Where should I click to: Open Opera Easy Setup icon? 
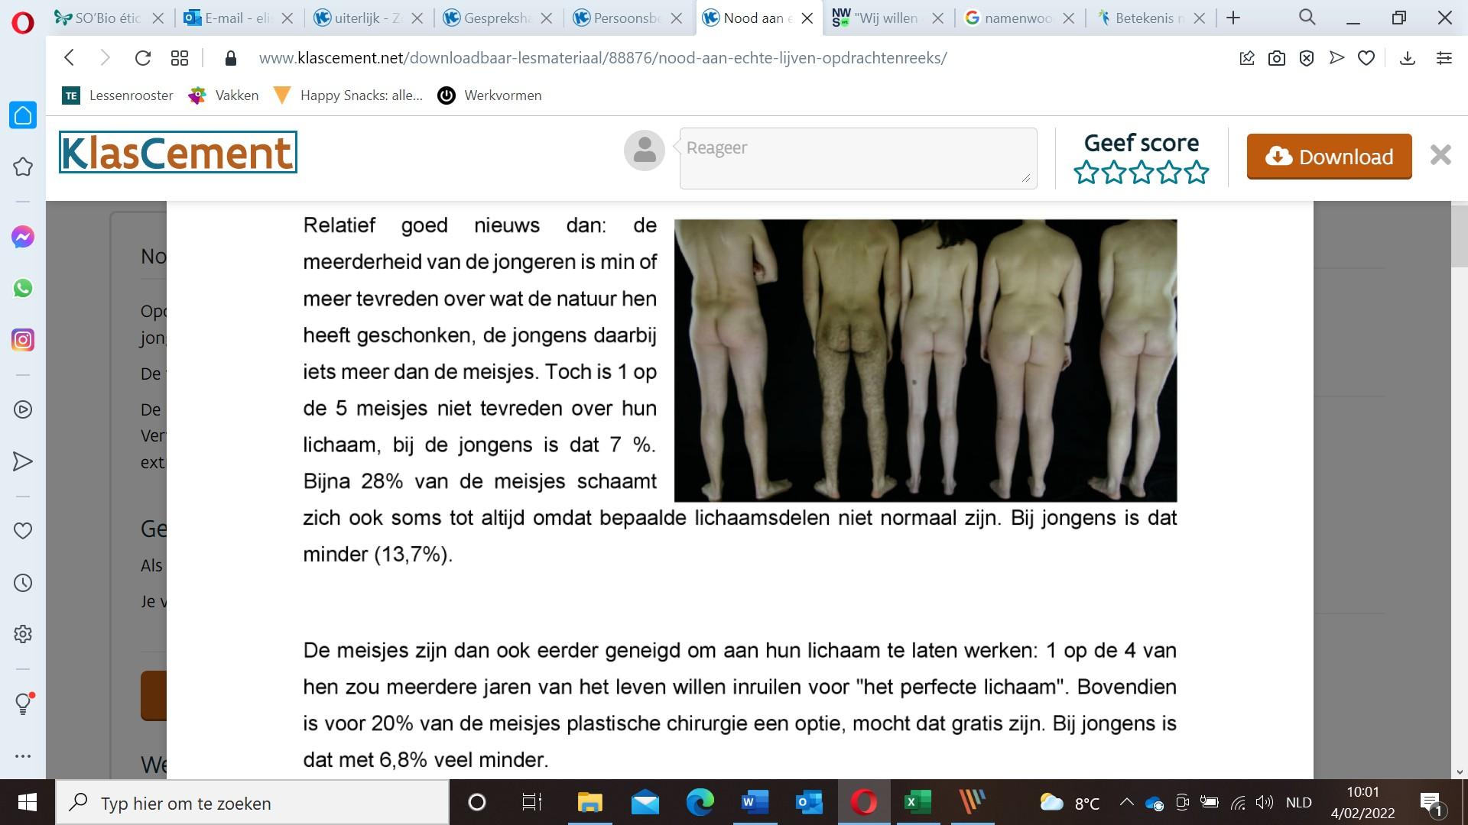[1444, 58]
